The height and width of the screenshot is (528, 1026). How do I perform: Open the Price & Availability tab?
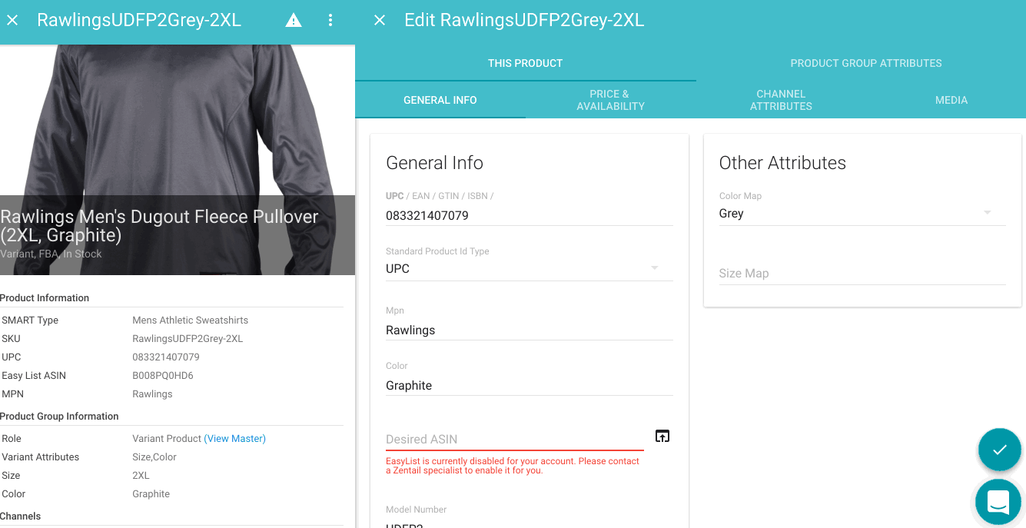pyautogui.click(x=611, y=100)
